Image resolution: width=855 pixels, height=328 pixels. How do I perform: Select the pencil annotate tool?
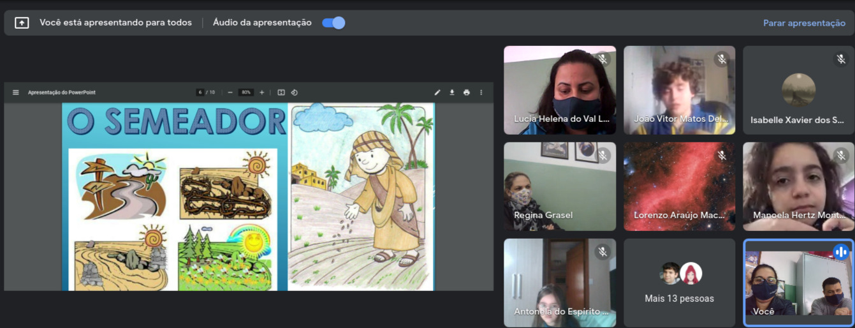coord(437,93)
